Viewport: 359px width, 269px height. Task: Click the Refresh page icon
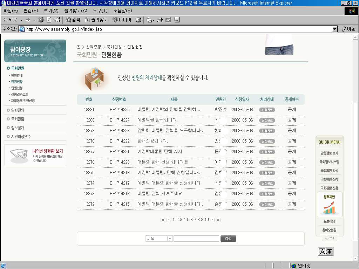point(49,20)
